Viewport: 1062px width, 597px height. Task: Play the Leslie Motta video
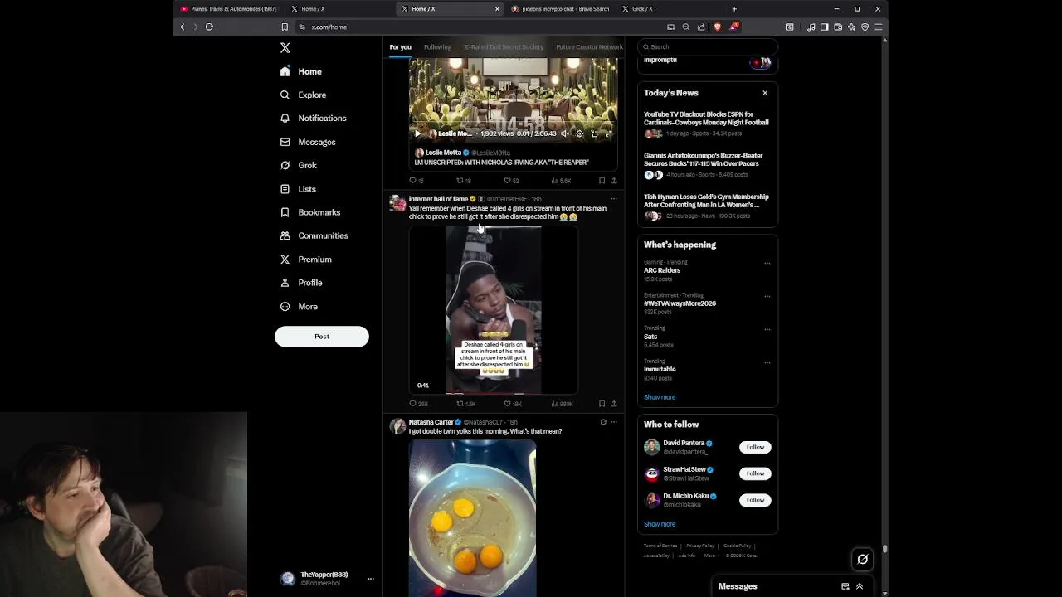(417, 133)
